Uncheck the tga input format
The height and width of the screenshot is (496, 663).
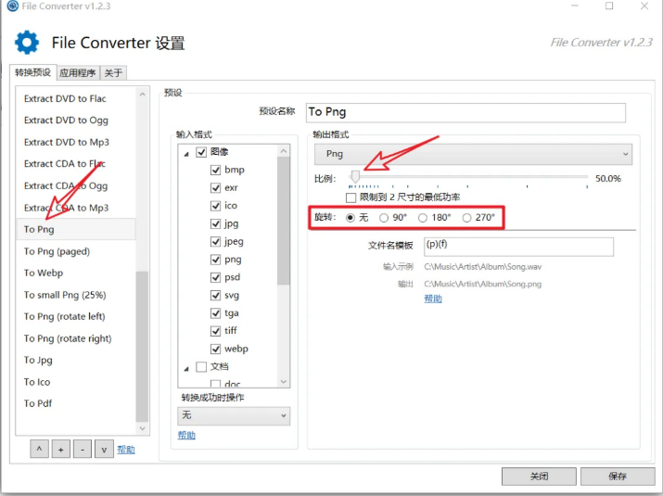(216, 313)
